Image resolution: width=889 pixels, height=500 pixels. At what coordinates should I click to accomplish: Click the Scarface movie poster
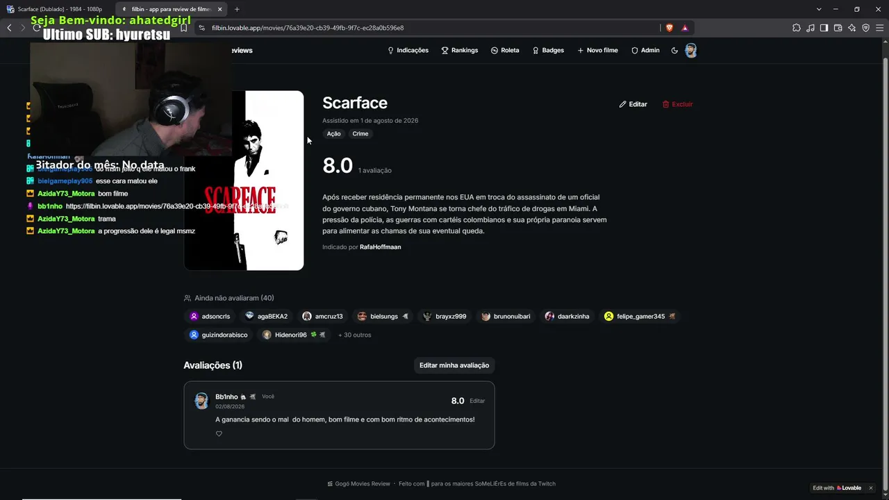pos(244,181)
